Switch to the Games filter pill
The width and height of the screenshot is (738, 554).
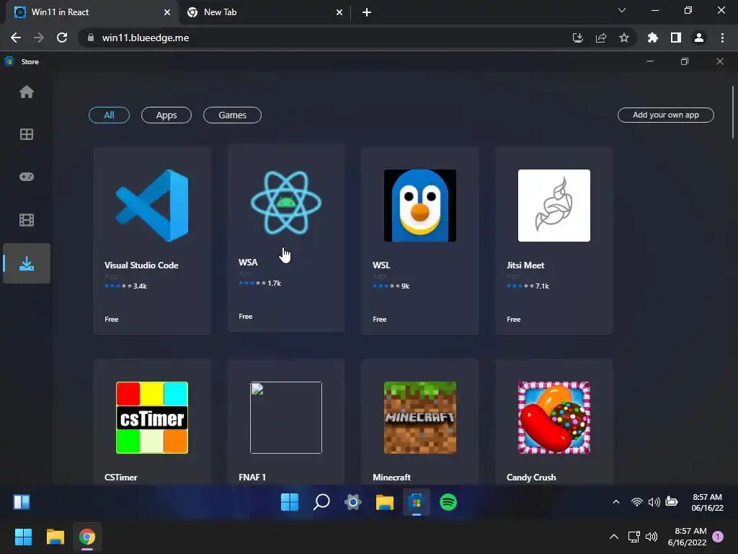click(x=232, y=115)
